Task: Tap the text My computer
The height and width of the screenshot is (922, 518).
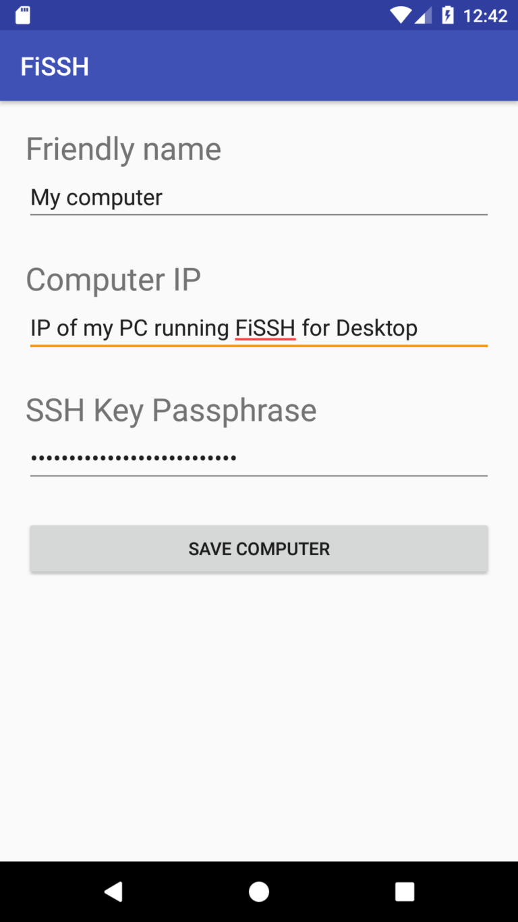Action: point(96,197)
